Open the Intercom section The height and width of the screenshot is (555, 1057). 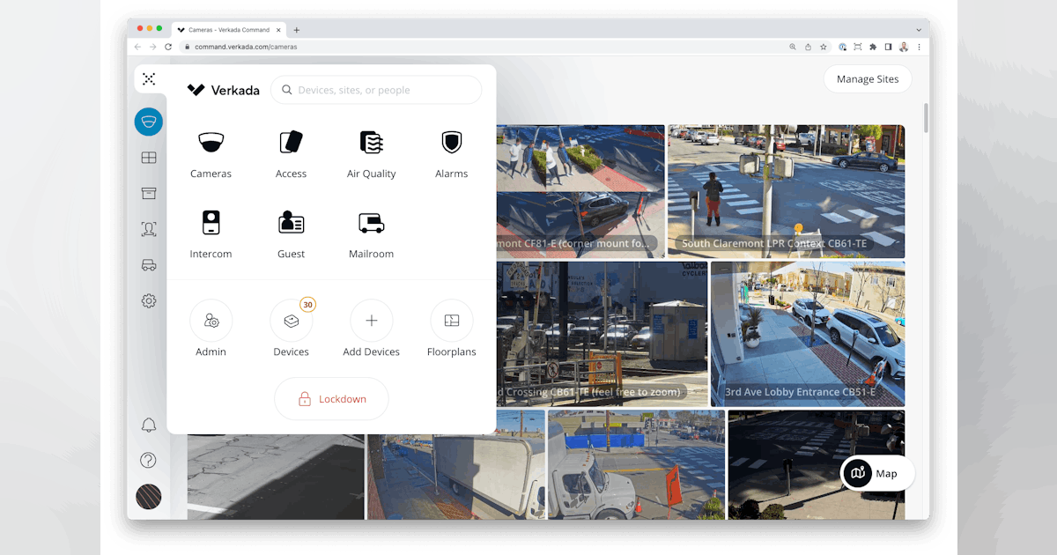tap(211, 232)
